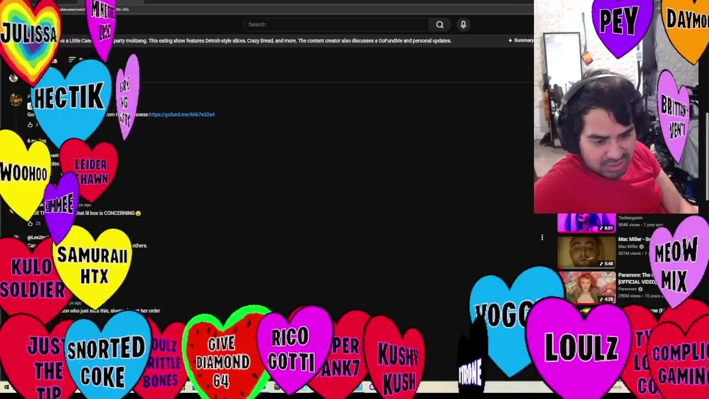Click your avatar next to add-comment box

(x=13, y=78)
